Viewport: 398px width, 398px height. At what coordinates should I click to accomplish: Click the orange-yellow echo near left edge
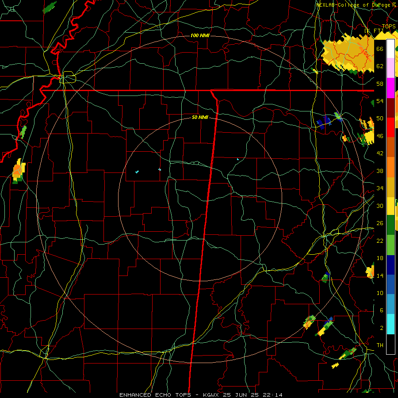pos(19,171)
